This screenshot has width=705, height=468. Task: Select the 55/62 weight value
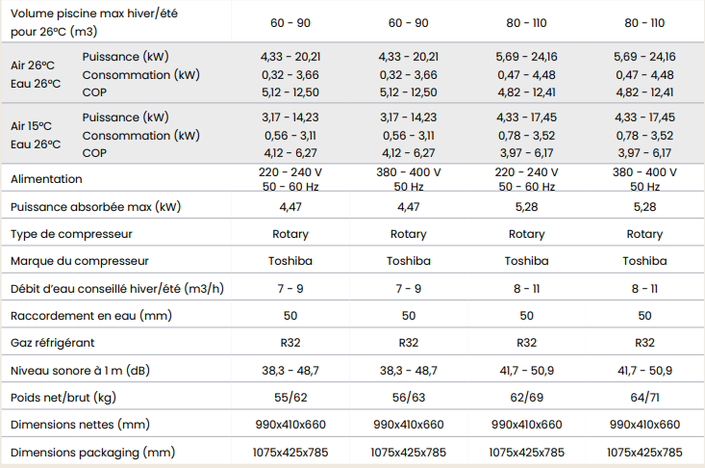pos(290,397)
